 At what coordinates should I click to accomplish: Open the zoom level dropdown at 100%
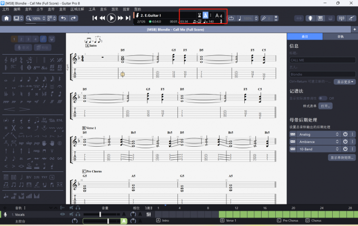tap(43, 18)
